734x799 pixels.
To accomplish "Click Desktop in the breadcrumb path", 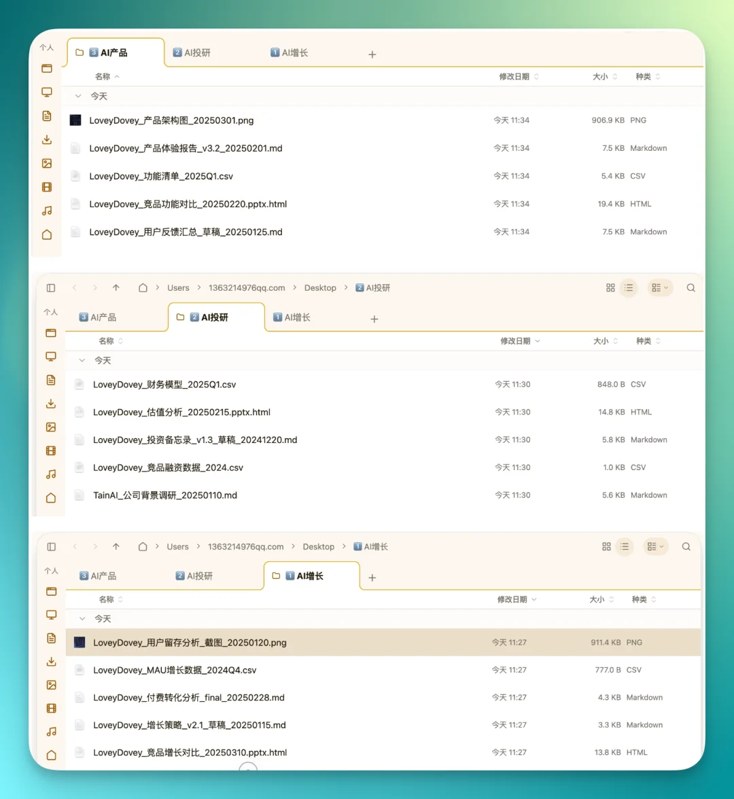I will pos(320,287).
